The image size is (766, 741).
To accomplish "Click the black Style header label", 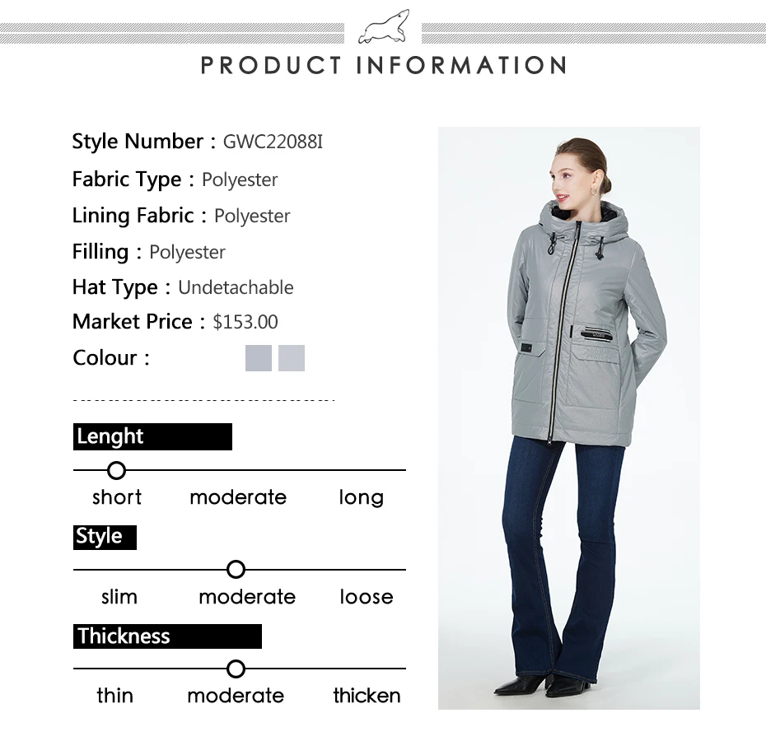I will pyautogui.click(x=105, y=538).
